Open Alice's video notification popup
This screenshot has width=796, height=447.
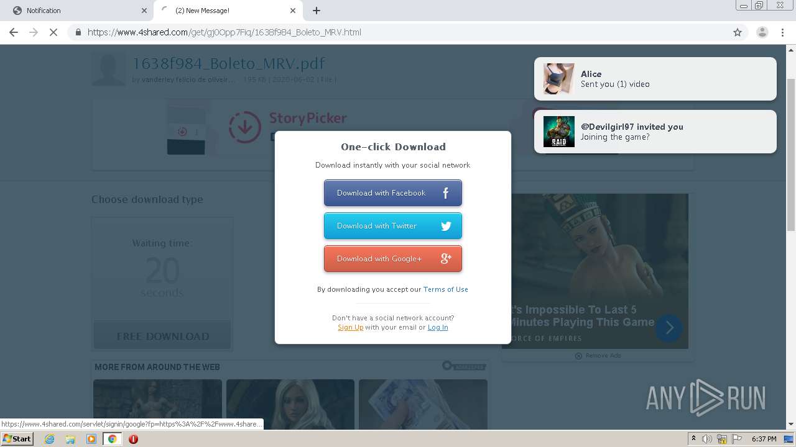(655, 79)
